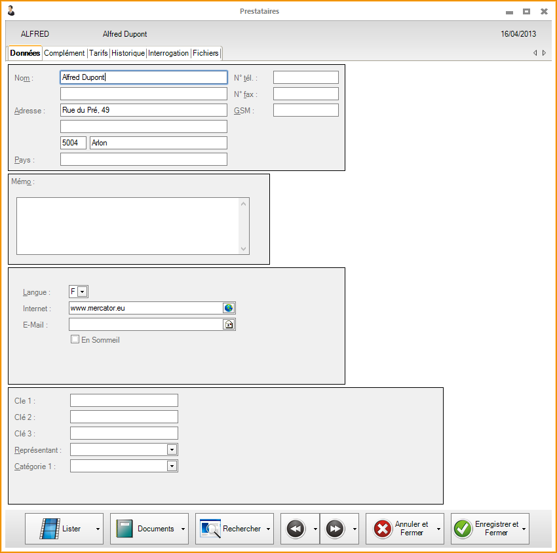Open dropdown arrow next to Lister
This screenshot has height=553, width=557.
point(98,529)
